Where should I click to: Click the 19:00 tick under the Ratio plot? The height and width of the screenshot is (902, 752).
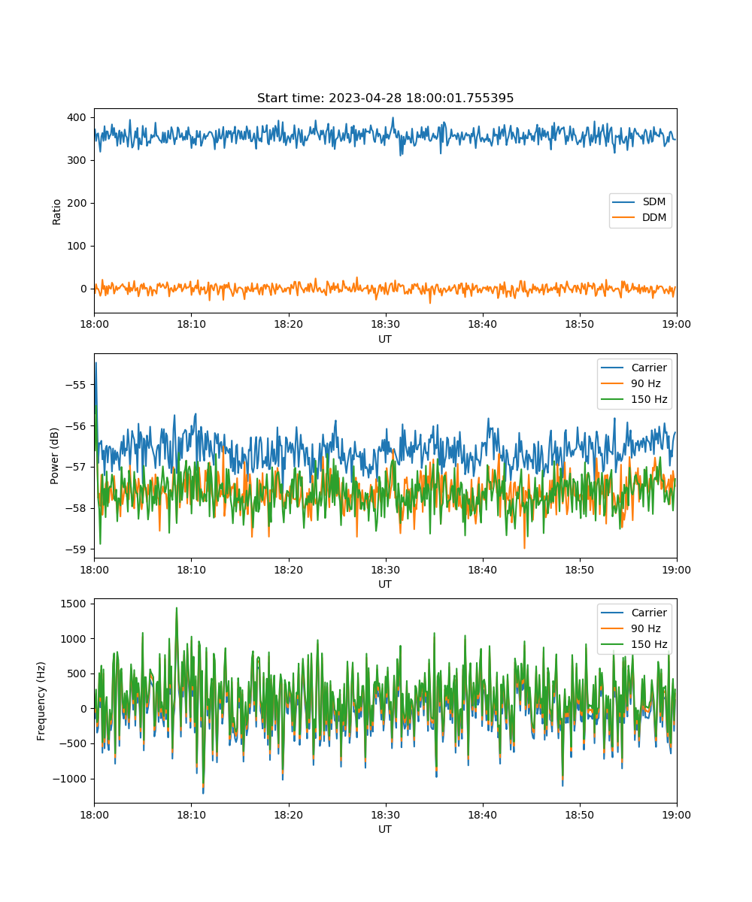[677, 324]
